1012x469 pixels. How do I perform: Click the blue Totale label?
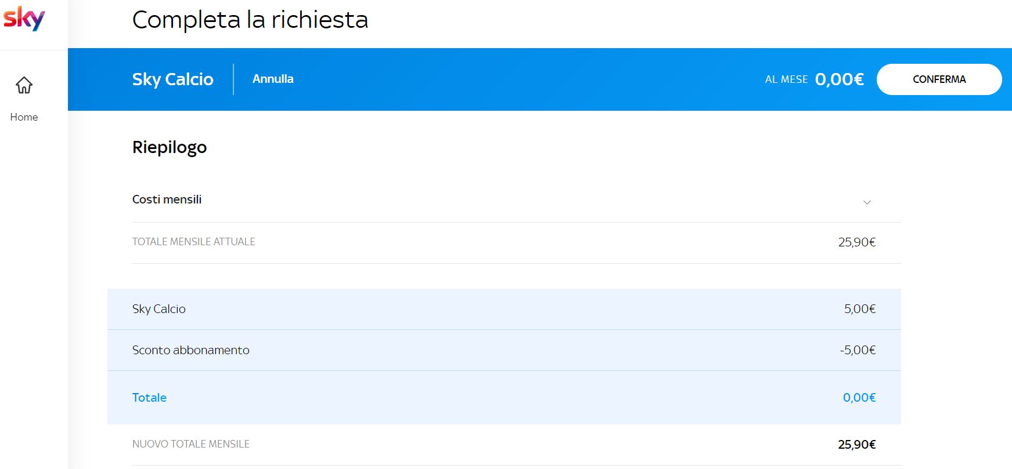(x=149, y=398)
